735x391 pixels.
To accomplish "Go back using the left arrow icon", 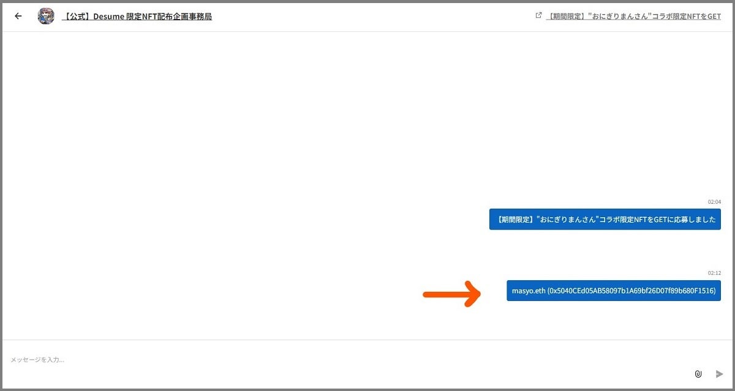I will click(x=18, y=17).
